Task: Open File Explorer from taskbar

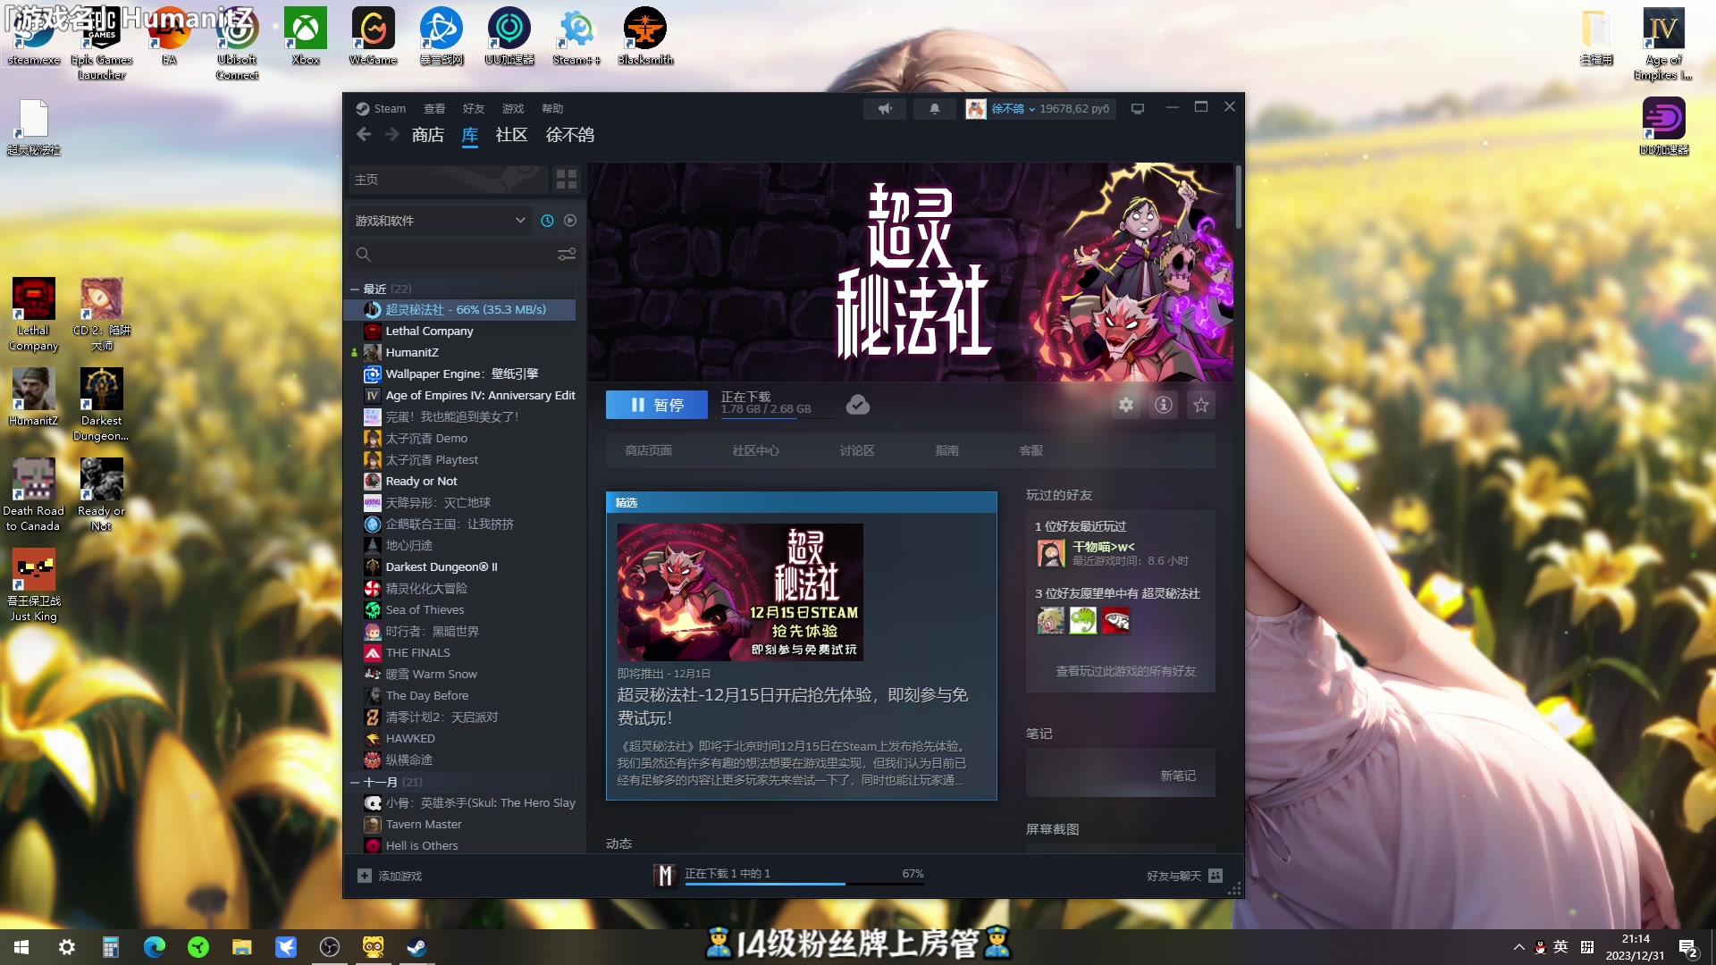Action: (x=242, y=947)
